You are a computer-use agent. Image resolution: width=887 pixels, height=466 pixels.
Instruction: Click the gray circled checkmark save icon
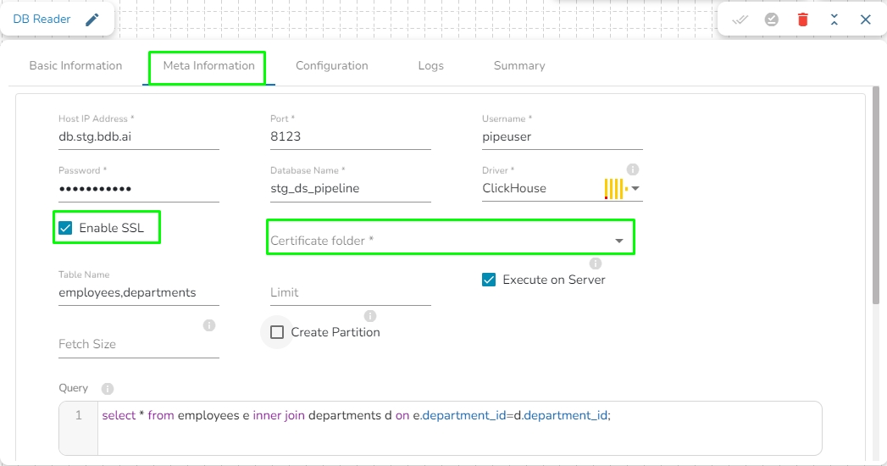pyautogui.click(x=772, y=19)
